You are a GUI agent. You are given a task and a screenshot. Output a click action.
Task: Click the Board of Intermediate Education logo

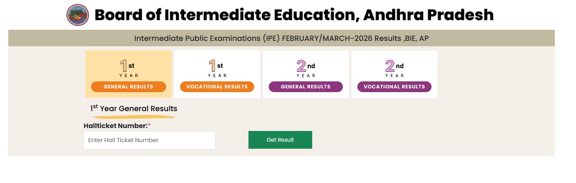pos(77,15)
